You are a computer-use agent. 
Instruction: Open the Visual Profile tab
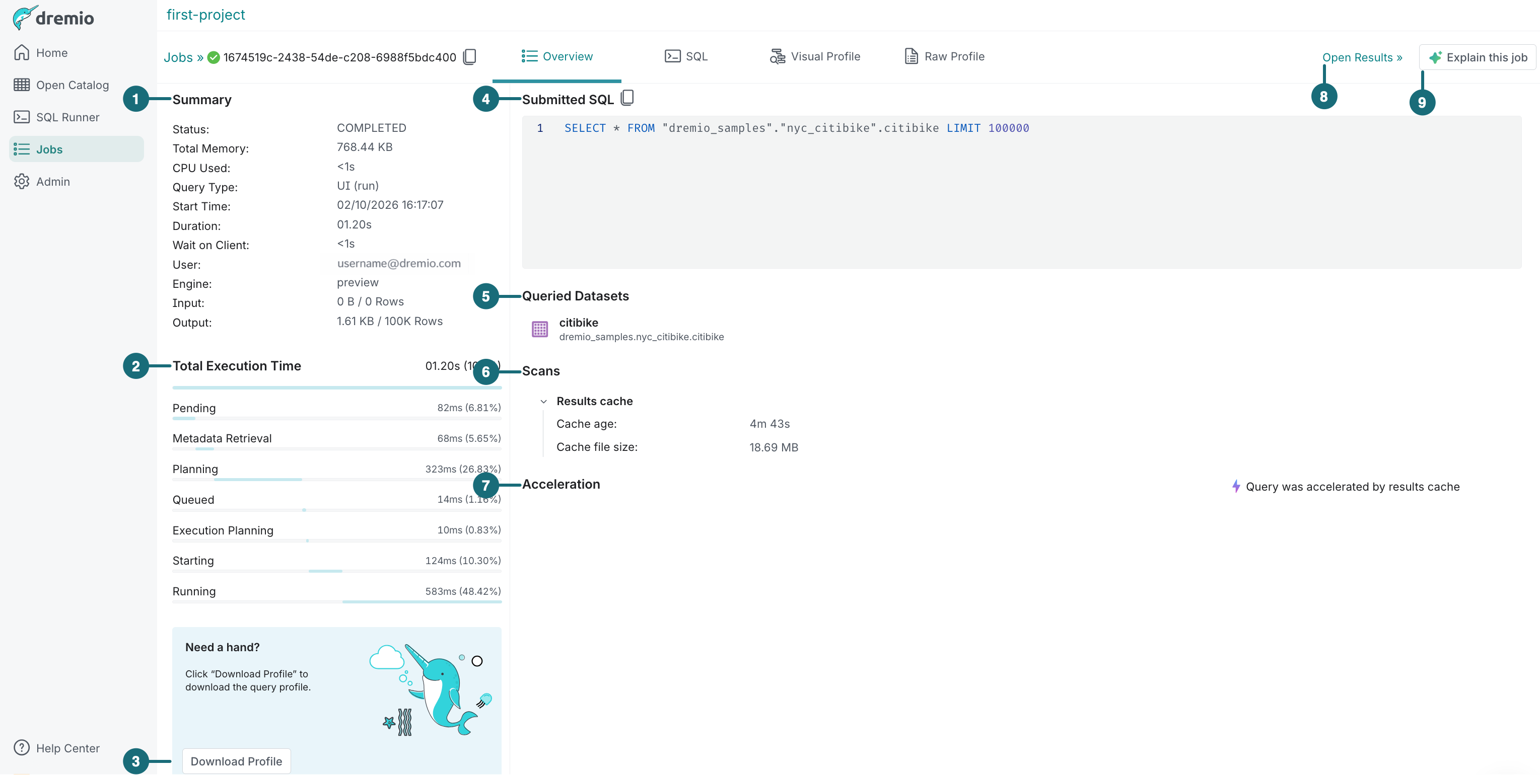click(x=815, y=56)
